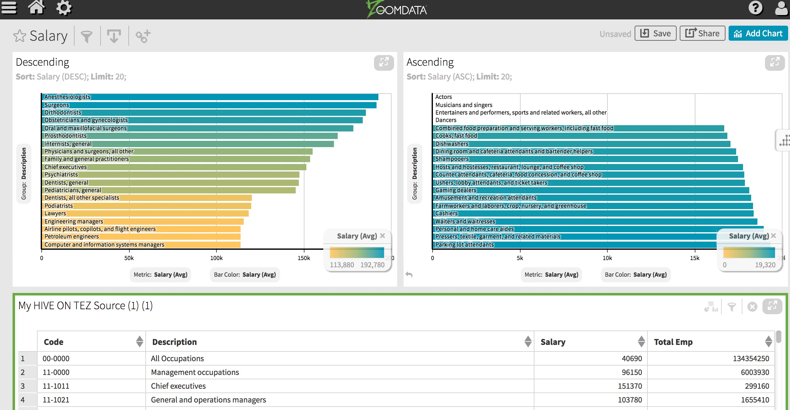Maximize the Ascending chart panel
The image size is (790, 410).
point(775,62)
